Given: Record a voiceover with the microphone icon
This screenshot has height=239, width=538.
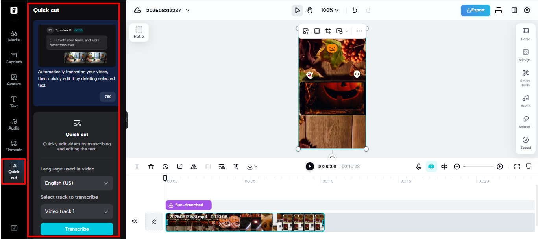Looking at the screenshot, I should 419,167.
